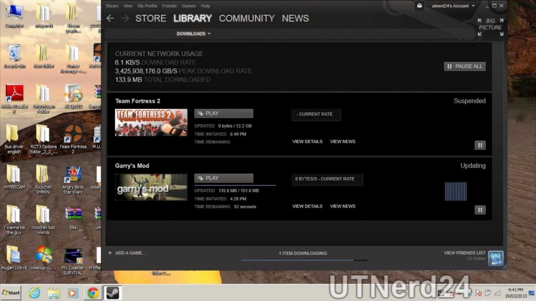This screenshot has width=536, height=301.
Task: Select the mugen100rc8 desktop icon
Action: [14, 258]
